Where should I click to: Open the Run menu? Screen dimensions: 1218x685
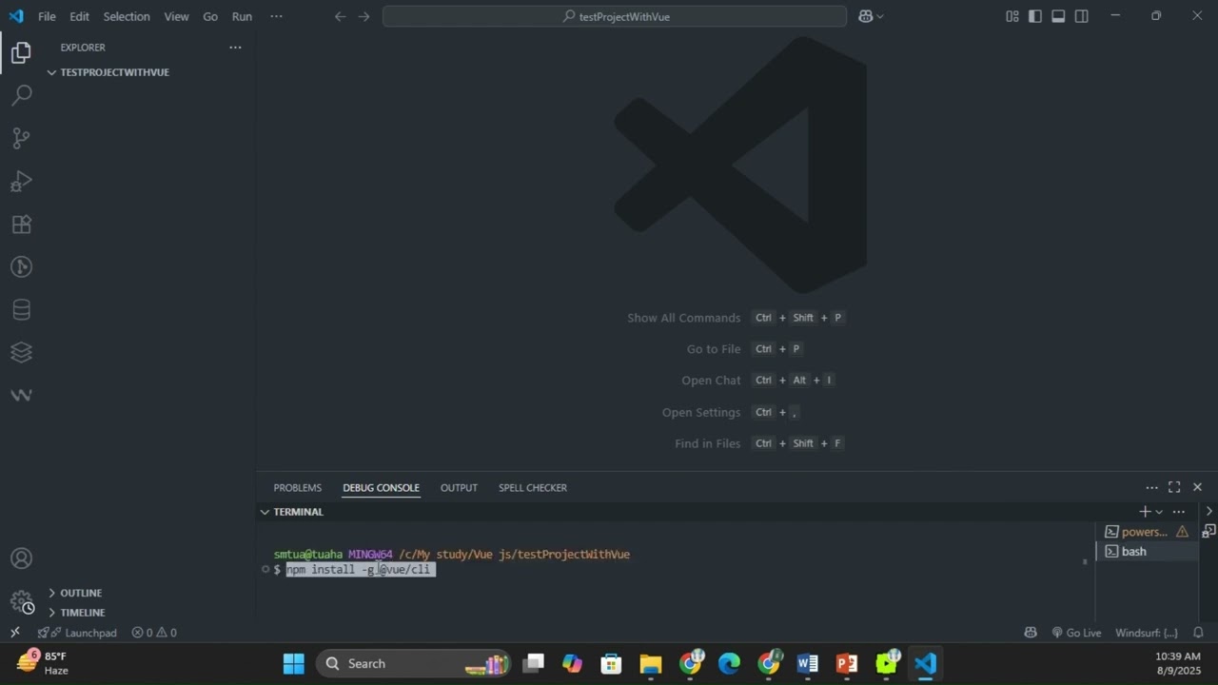pyautogui.click(x=242, y=16)
